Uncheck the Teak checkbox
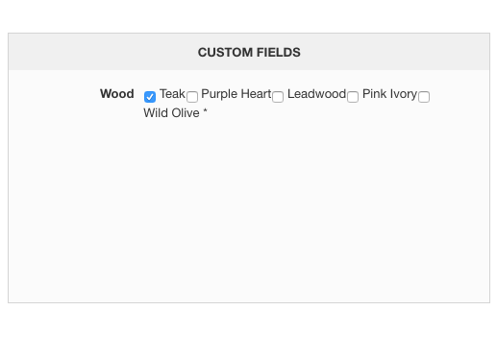Image resolution: width=497 pixels, height=358 pixels. click(150, 97)
